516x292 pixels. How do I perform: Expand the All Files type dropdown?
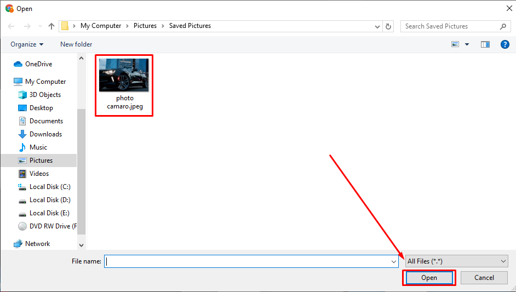503,262
